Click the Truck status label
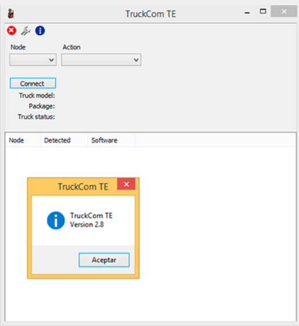This screenshot has width=299, height=326. (x=37, y=117)
